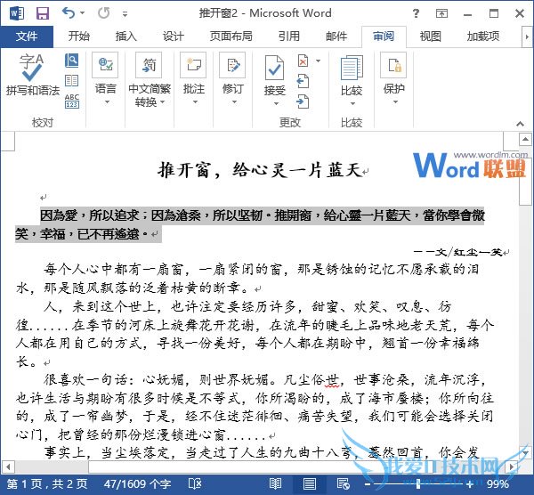The width and height of the screenshot is (534, 495).
Task: Click the vertical scrollbar thumb
Action: [525, 176]
